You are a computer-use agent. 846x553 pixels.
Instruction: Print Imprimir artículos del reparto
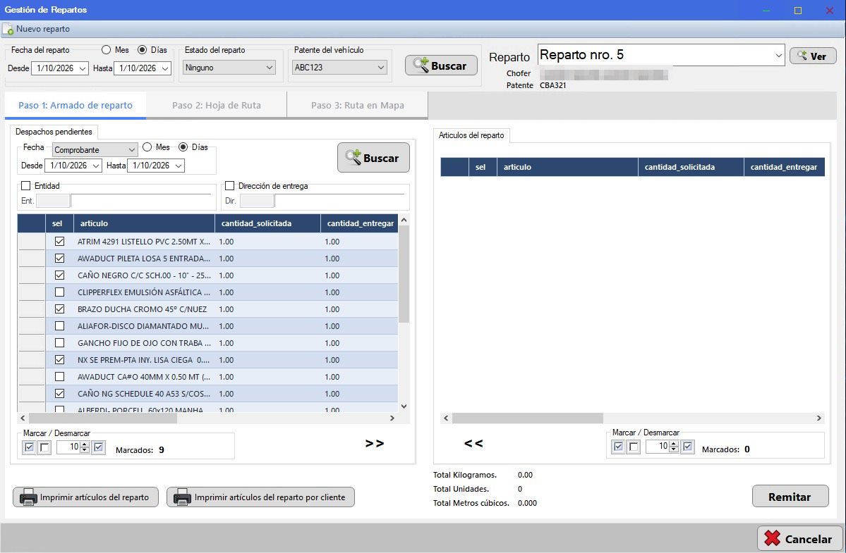tap(86, 497)
